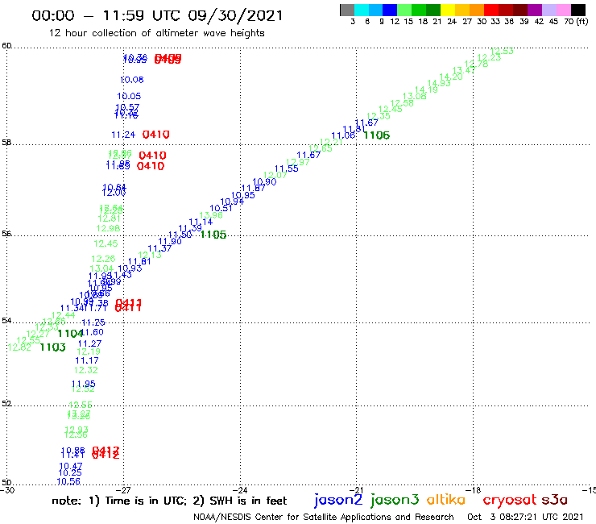Click the cryosat legend label
The width and height of the screenshot is (596, 524).
pyautogui.click(x=510, y=500)
